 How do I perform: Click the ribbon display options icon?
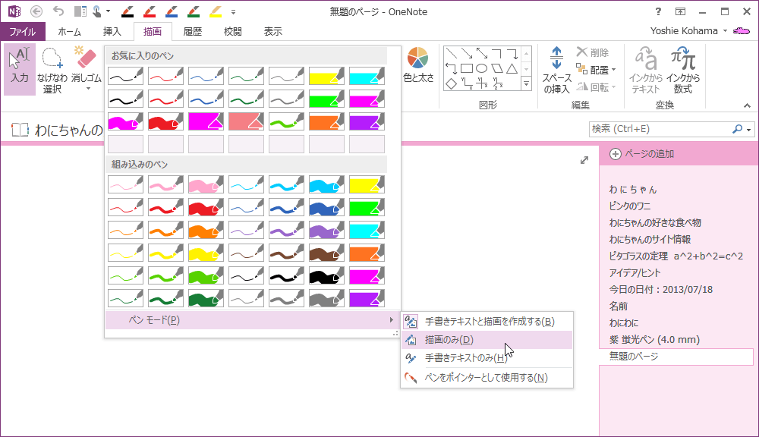click(x=680, y=11)
